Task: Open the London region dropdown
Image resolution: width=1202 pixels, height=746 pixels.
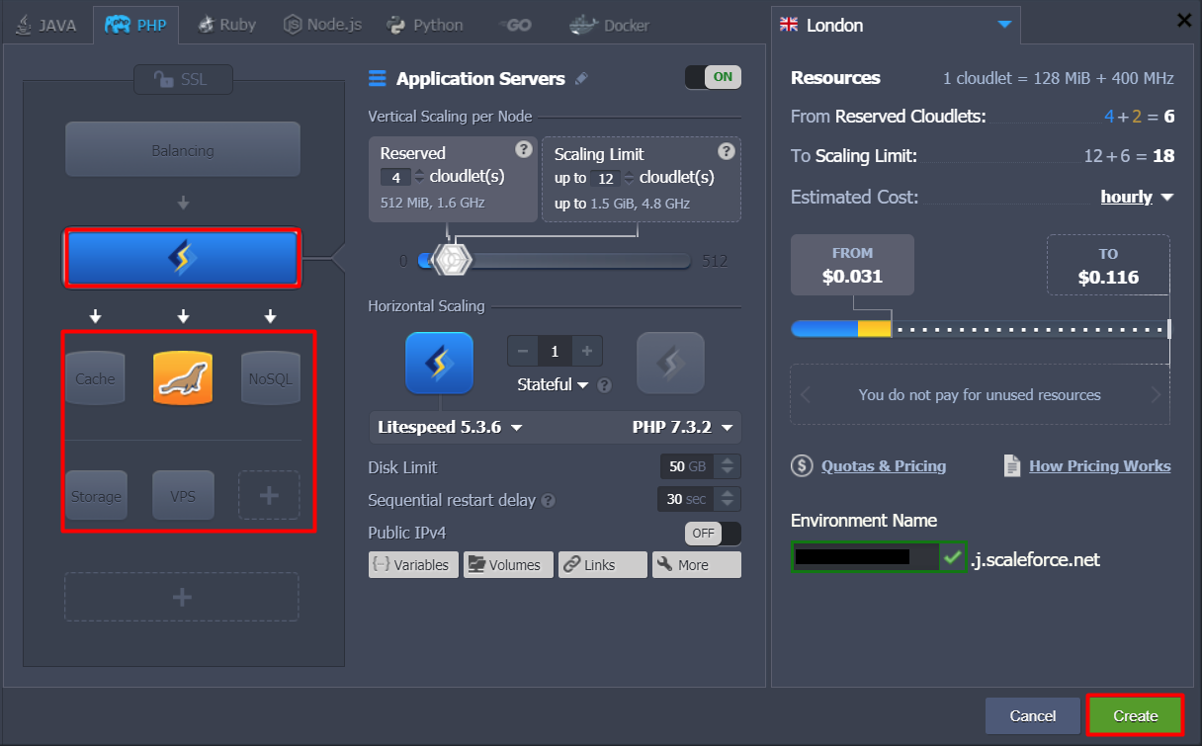Action: coord(895,25)
